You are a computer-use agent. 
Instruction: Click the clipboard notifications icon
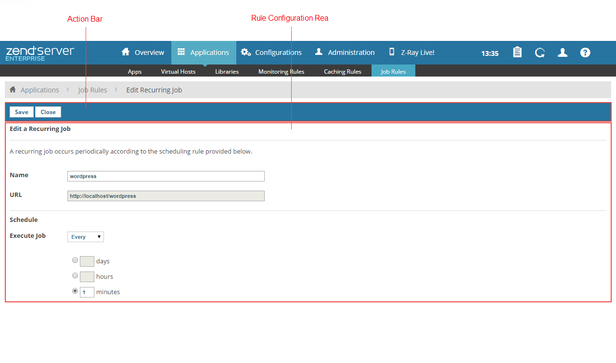[x=517, y=52]
